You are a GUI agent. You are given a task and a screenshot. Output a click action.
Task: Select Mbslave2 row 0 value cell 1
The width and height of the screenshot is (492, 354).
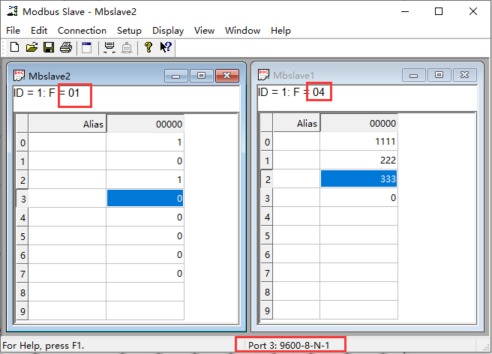click(x=145, y=142)
